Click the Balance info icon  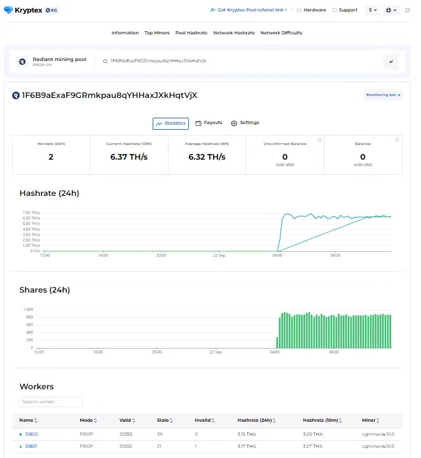[397, 139]
